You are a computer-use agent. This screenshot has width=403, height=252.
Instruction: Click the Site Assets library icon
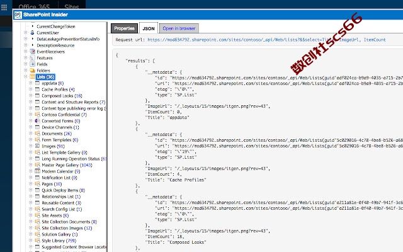[x=37, y=215]
